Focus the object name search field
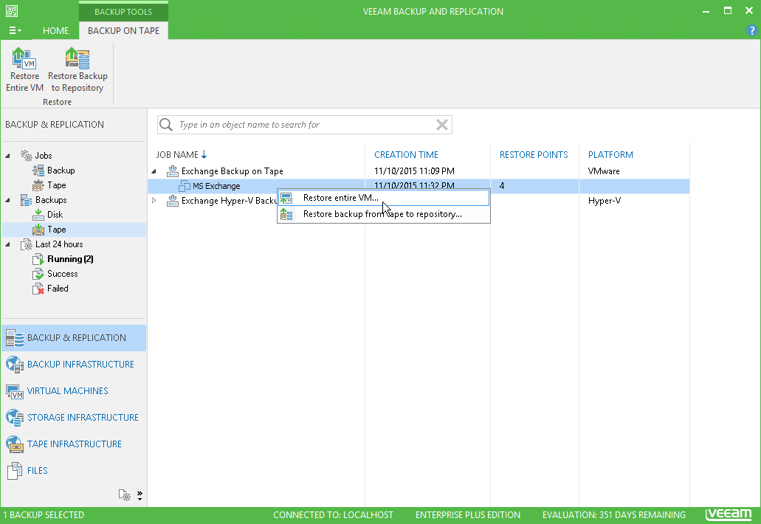Screen dimensions: 761x524 click(305, 125)
